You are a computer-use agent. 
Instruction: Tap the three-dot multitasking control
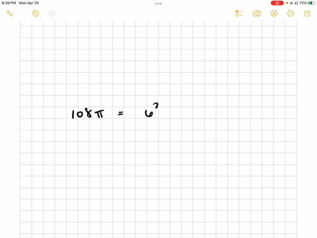[158, 3]
